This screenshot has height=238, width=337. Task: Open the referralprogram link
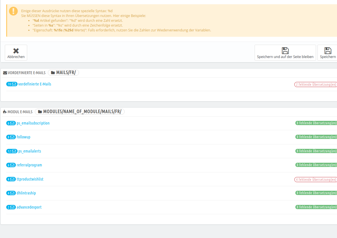coord(29,165)
